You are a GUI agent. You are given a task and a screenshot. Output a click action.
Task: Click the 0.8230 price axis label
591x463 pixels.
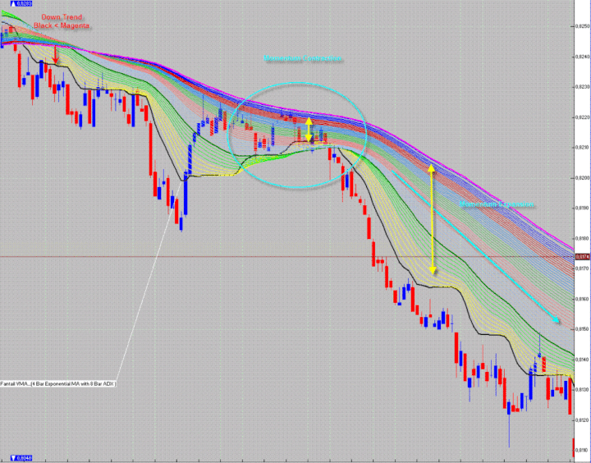point(582,87)
